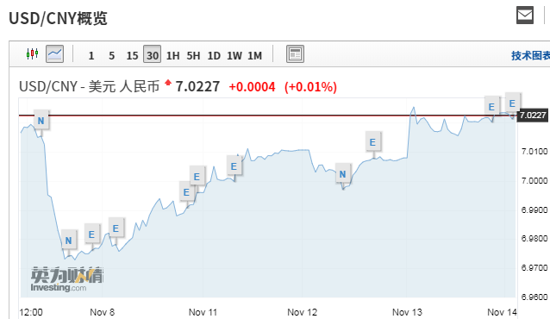Click the rightmost E event marker
This screenshot has height=319, width=550.
(512, 103)
